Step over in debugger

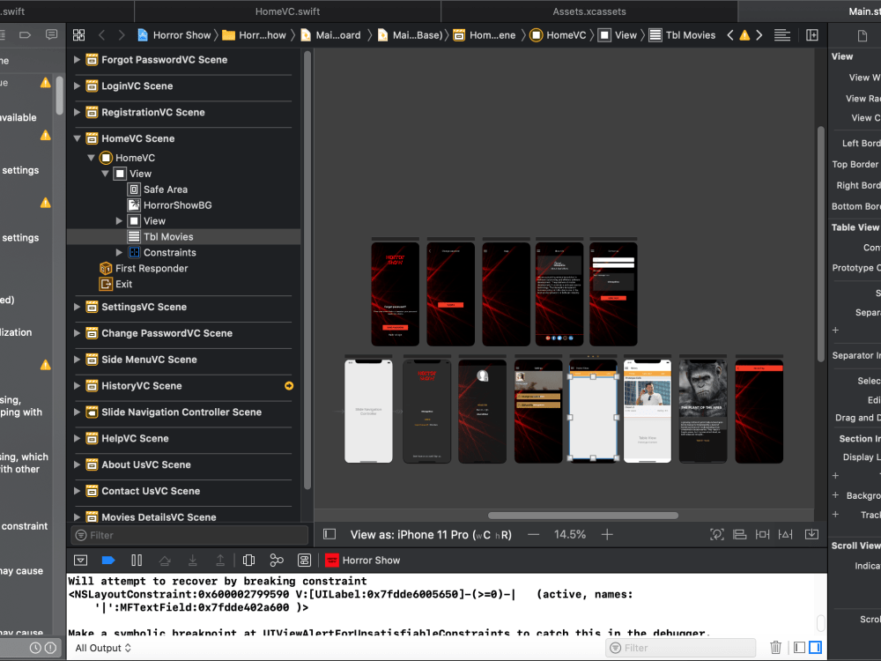165,561
